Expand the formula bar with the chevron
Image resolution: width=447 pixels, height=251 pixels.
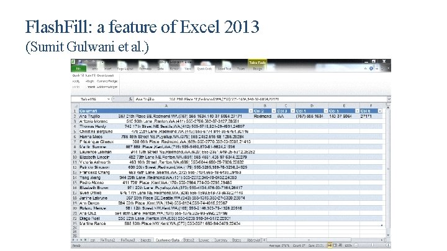389,99
